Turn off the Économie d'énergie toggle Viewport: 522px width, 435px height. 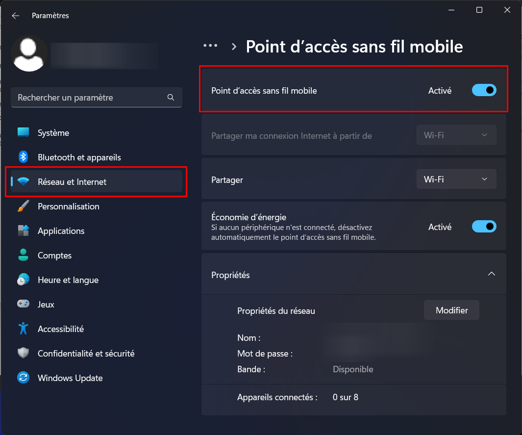(484, 227)
